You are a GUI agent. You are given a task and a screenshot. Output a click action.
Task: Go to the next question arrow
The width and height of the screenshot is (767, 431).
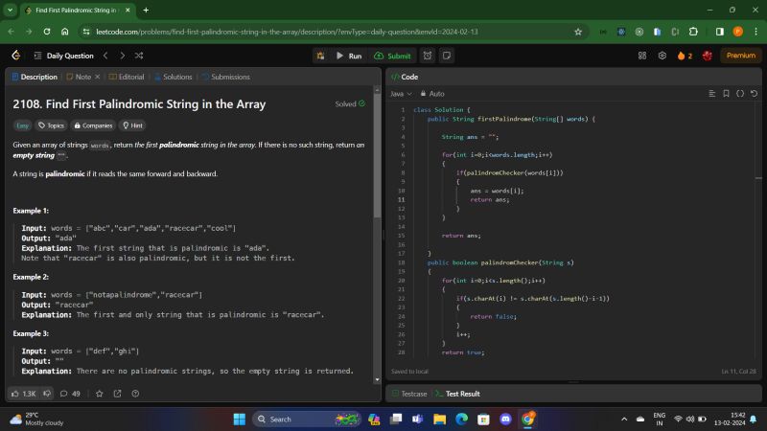click(x=123, y=56)
